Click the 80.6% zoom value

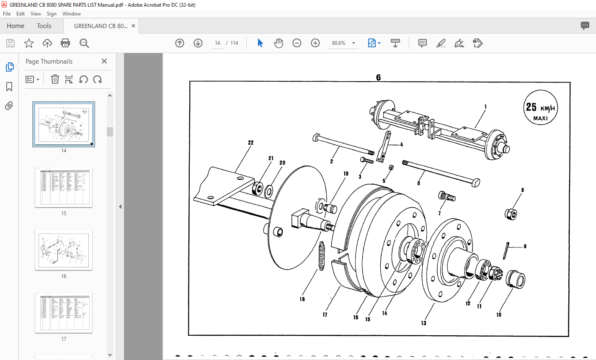[x=339, y=43]
